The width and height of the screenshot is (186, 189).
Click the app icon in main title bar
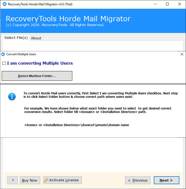5,4
